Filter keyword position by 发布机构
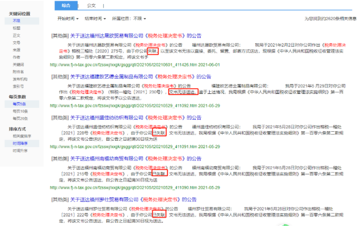The height and width of the screenshot is (238, 359). pyautogui.click(x=19, y=78)
